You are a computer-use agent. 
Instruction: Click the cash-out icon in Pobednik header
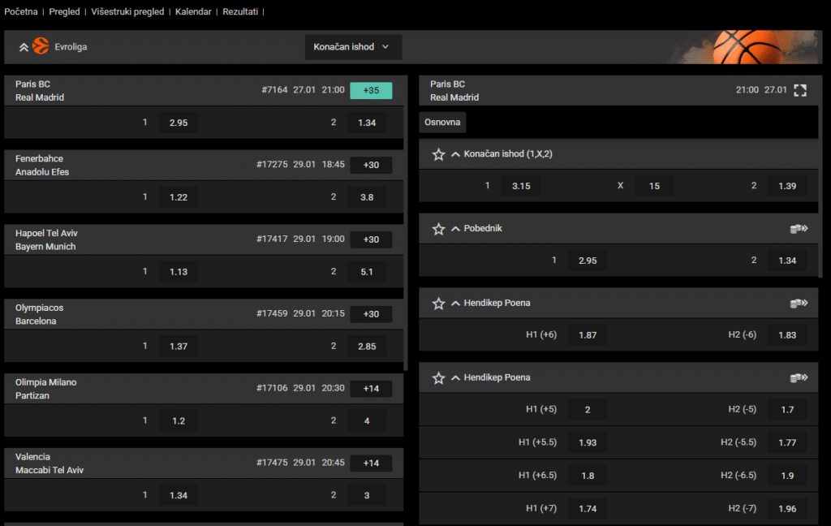point(799,229)
